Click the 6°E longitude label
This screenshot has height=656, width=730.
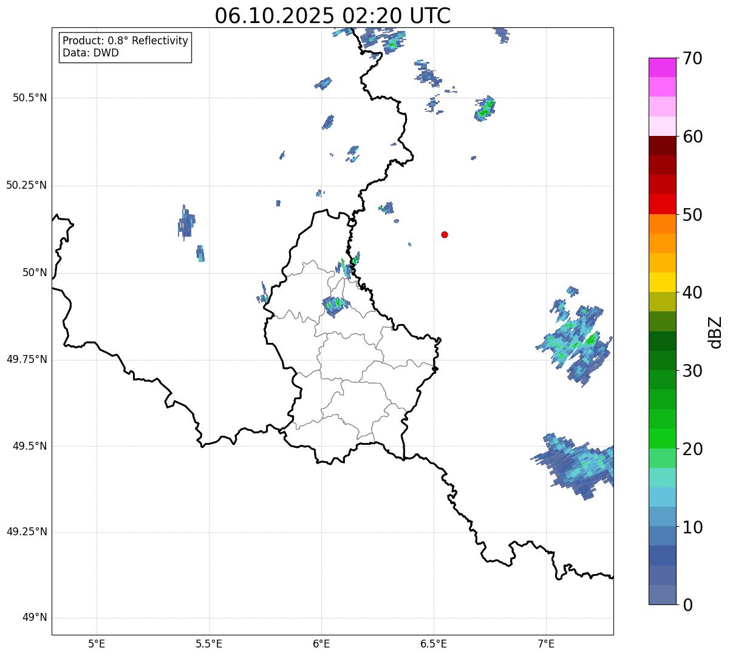(x=321, y=643)
